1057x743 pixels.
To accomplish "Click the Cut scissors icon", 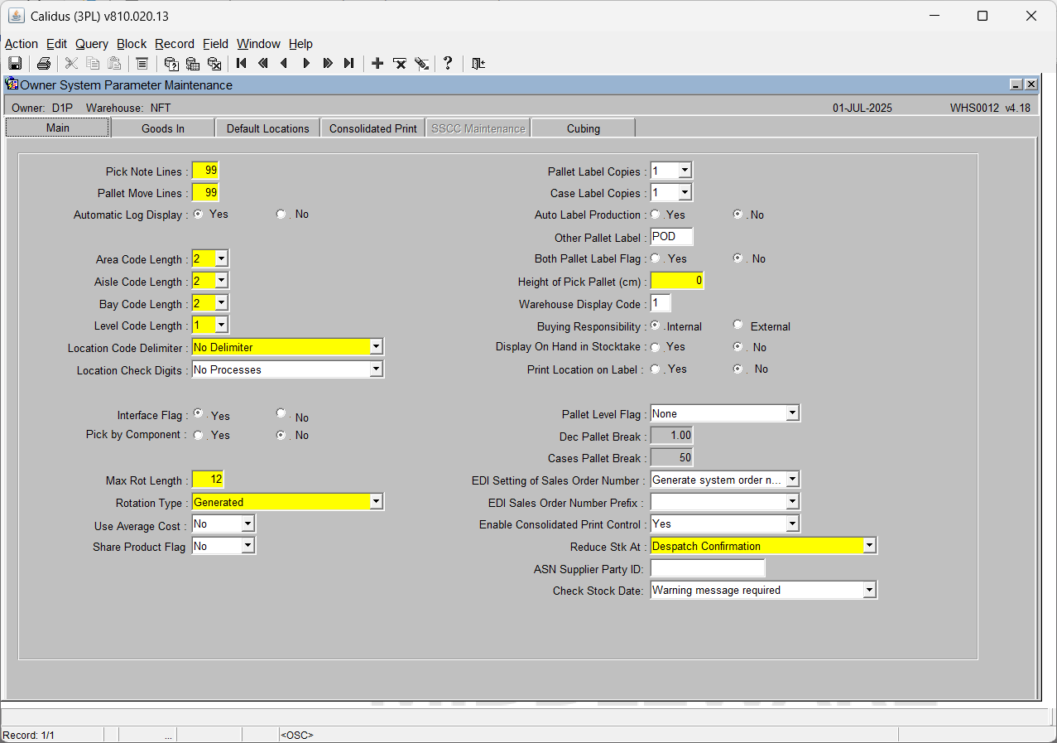I will [72, 63].
